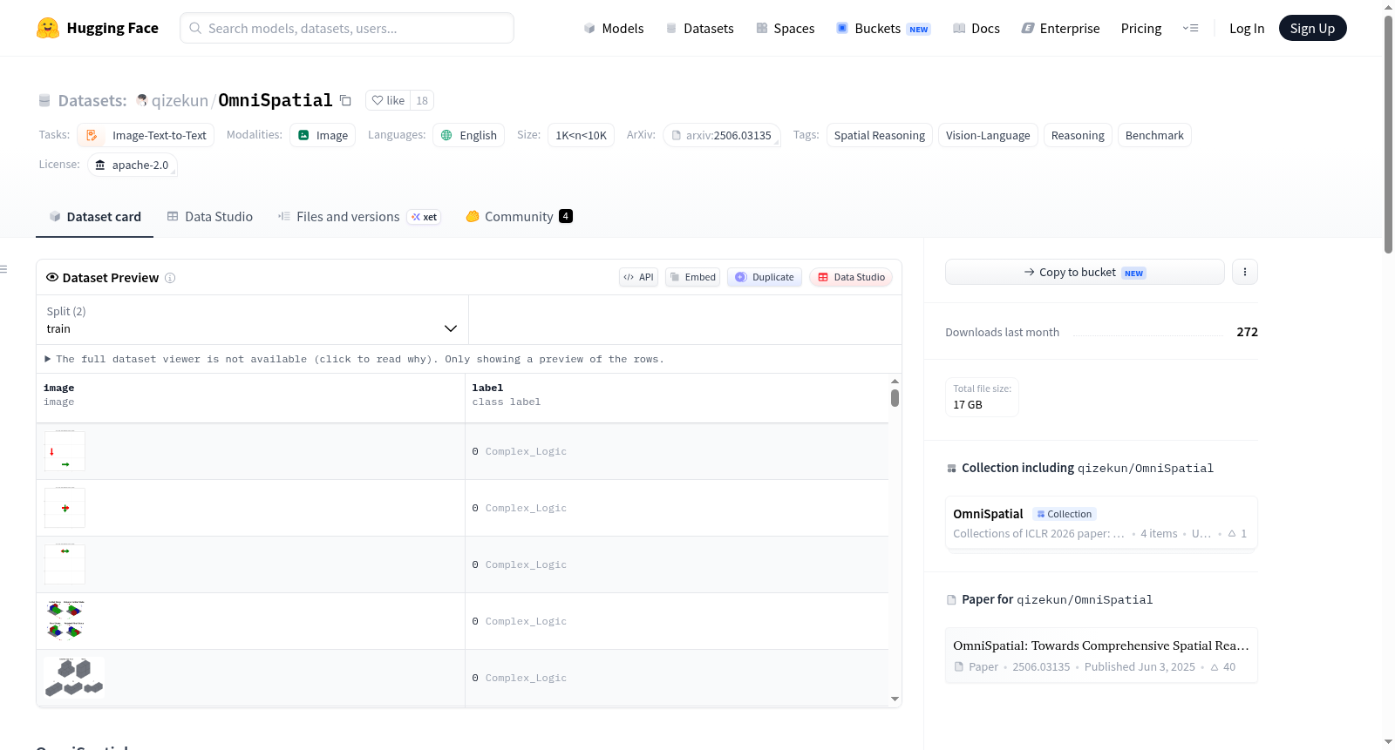Click the Log In link
This screenshot has height=750, width=1395.
[1247, 28]
